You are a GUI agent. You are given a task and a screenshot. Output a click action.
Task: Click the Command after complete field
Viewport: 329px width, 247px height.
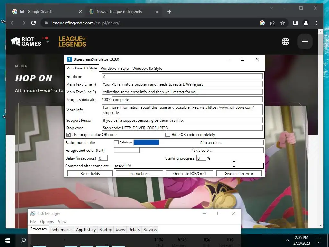click(x=189, y=166)
